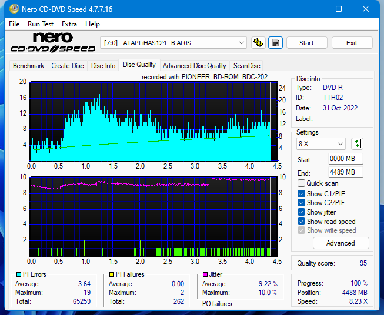Click the Nero app icon in title bar
The width and height of the screenshot is (384, 315).
coord(14,9)
